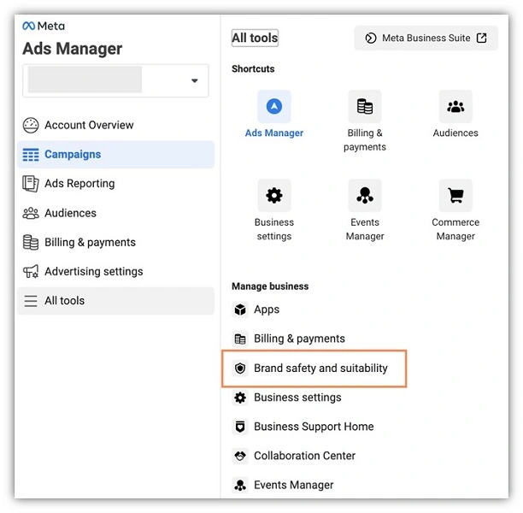Click the Meta Business Suite external link icon
The image size is (523, 513).
pos(481,38)
